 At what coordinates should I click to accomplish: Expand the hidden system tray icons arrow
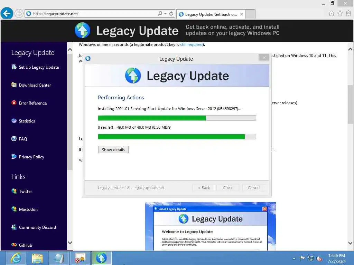[294, 258]
